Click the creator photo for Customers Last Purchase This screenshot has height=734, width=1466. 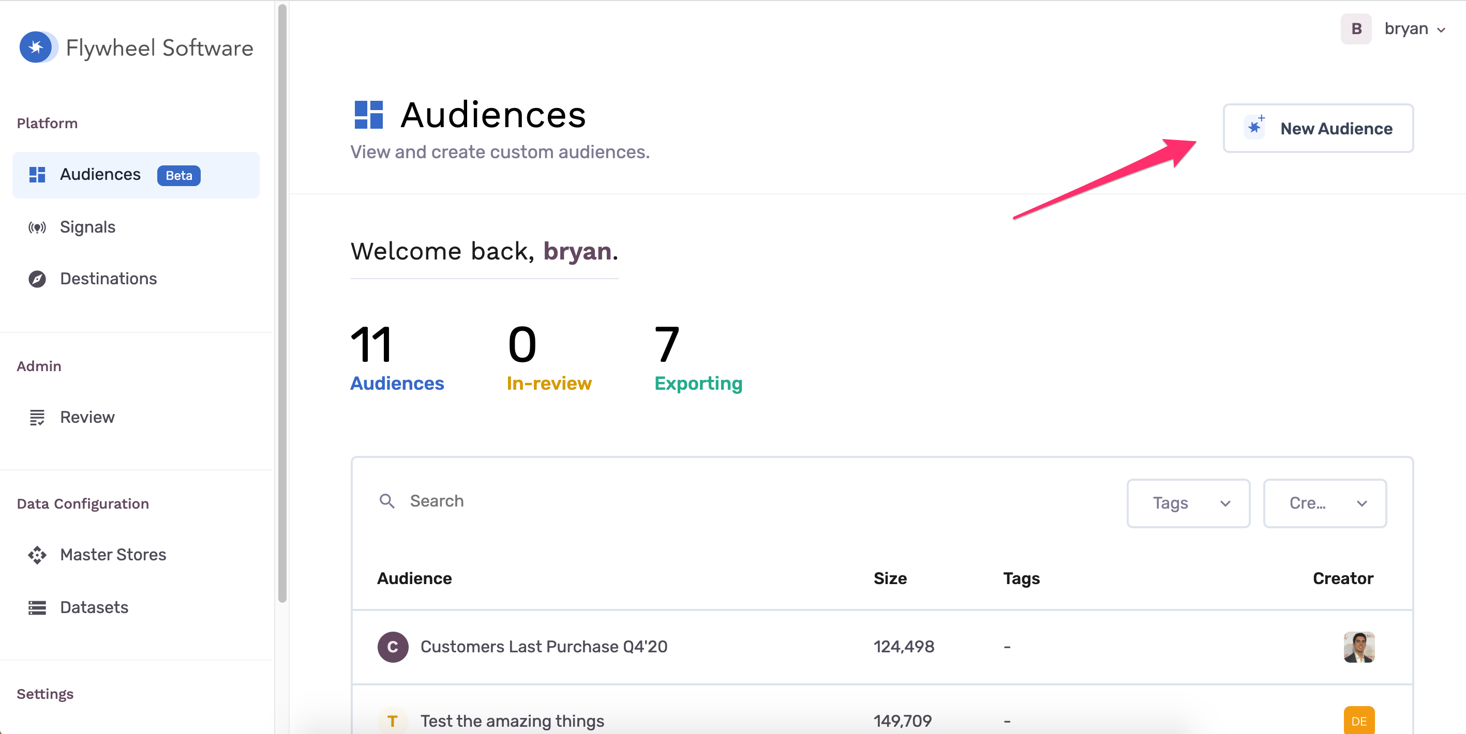click(x=1359, y=647)
